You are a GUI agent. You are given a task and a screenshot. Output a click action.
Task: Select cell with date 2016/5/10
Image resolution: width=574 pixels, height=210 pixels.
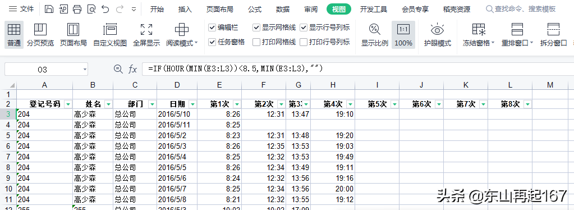click(177, 115)
